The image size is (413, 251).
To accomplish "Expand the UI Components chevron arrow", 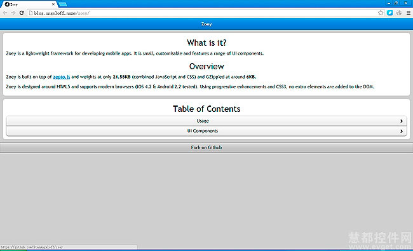I will click(x=402, y=131).
